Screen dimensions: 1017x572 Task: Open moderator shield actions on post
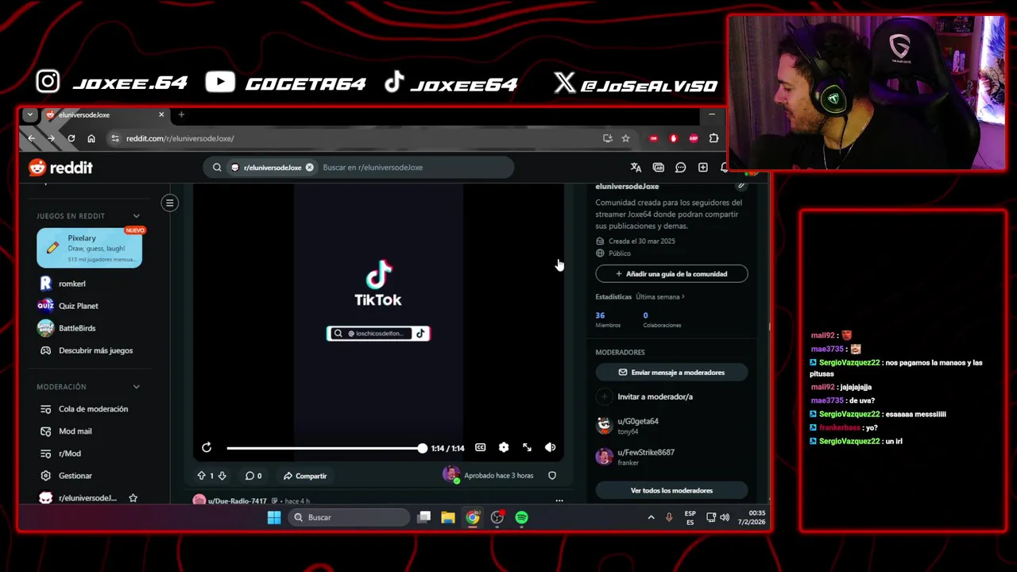click(x=552, y=476)
